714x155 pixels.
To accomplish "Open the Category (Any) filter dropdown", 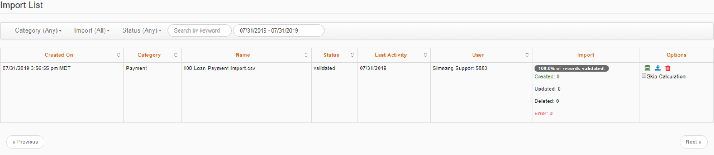I will [38, 30].
